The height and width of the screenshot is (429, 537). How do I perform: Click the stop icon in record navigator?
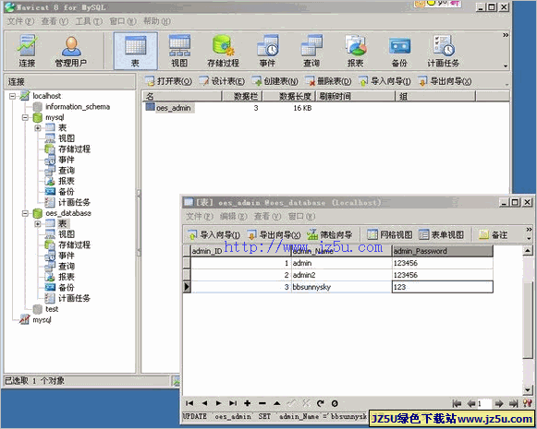click(x=335, y=403)
